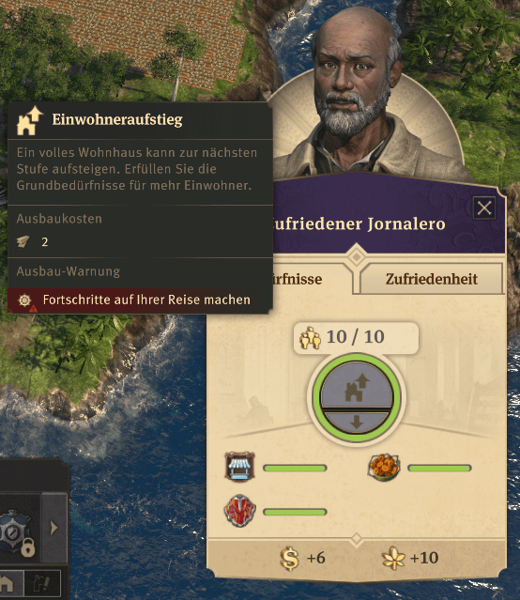Select the fried plantains food icon
The height and width of the screenshot is (600, 520).
click(384, 467)
